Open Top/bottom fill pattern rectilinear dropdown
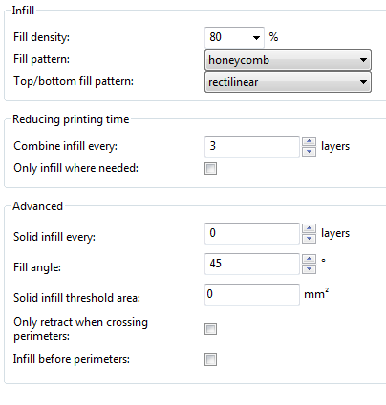Image resolution: width=386 pixels, height=405 pixels. (288, 82)
